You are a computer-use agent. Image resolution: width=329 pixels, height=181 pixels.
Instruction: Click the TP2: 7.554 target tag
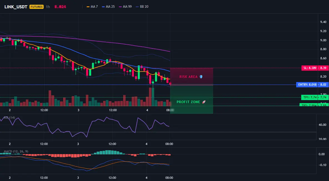point(308,105)
